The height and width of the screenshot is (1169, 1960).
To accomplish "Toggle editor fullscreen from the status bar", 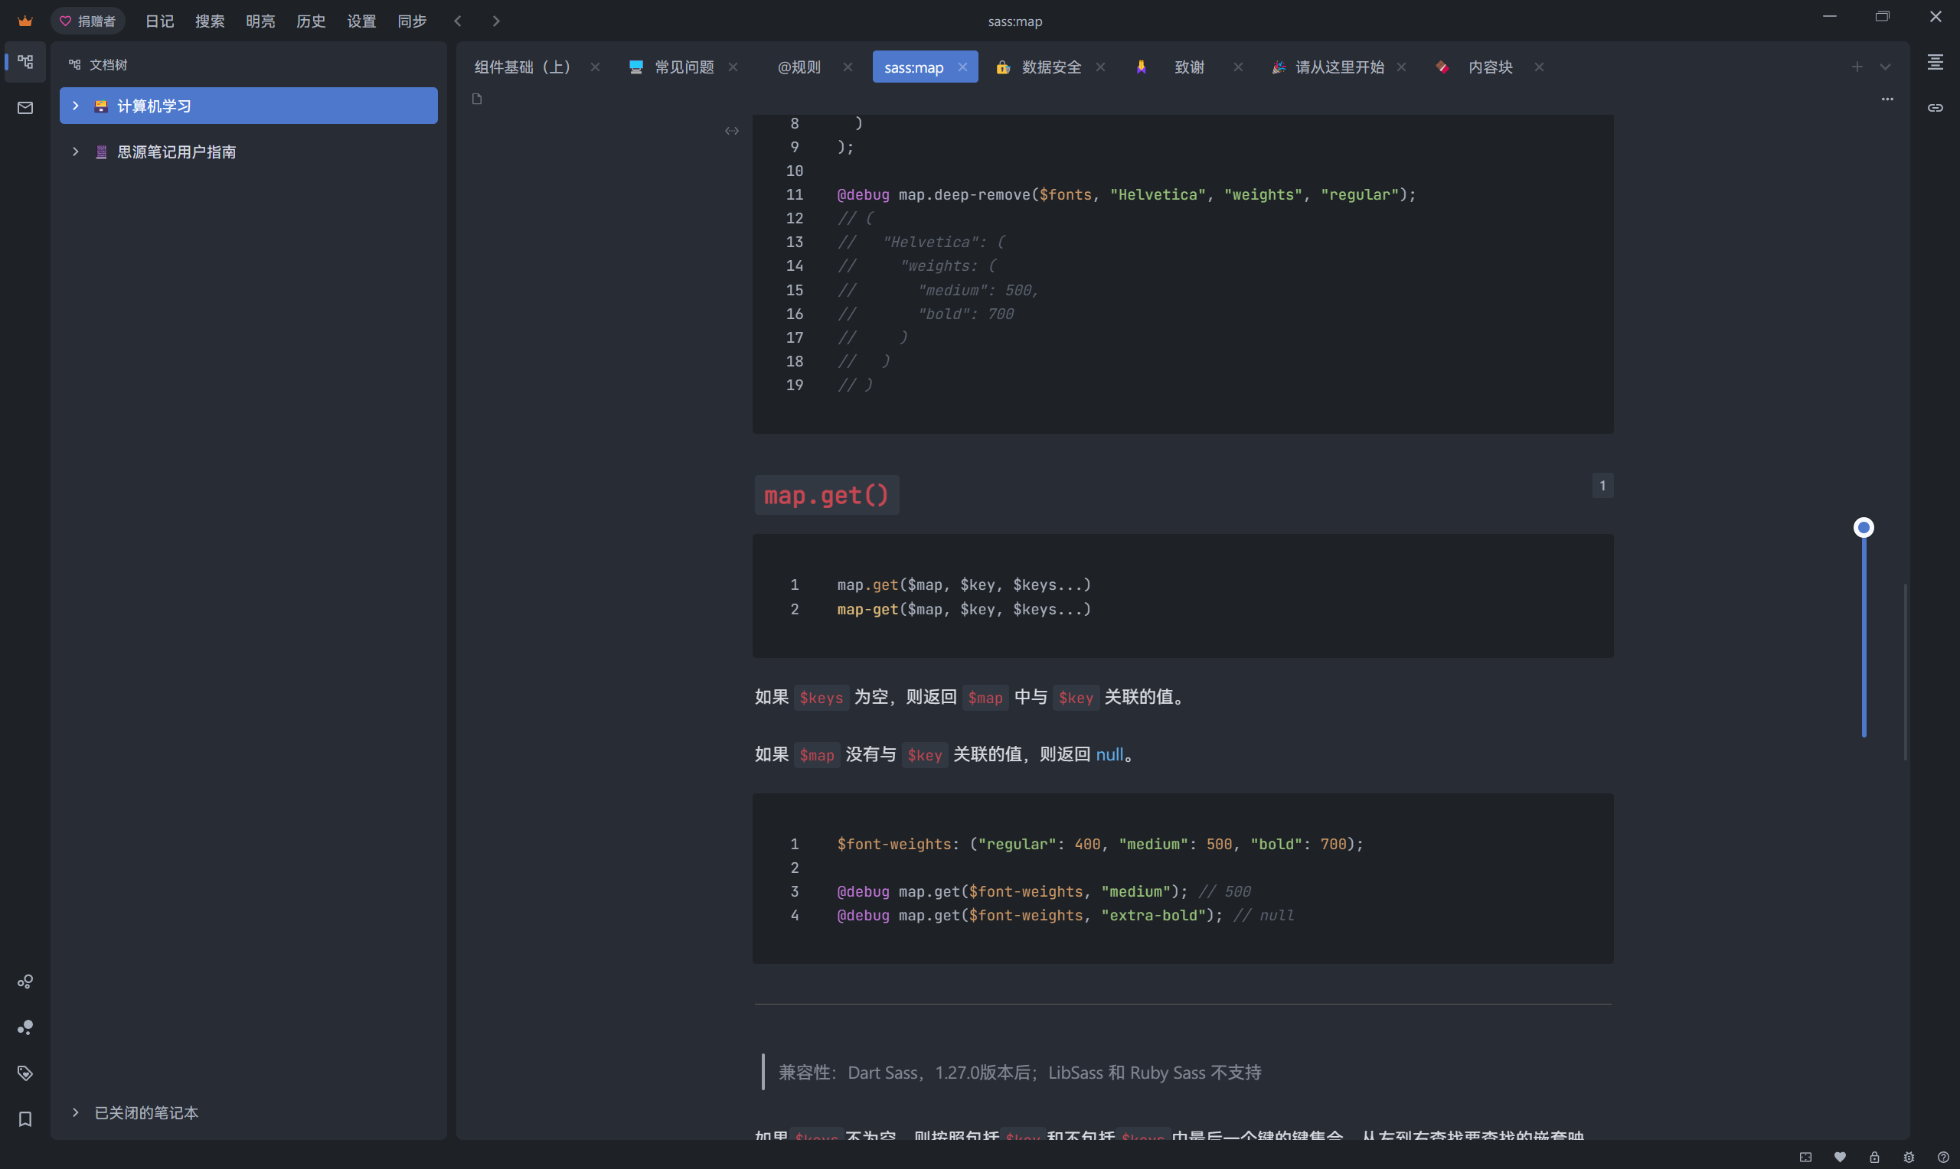I will coord(1807,1157).
